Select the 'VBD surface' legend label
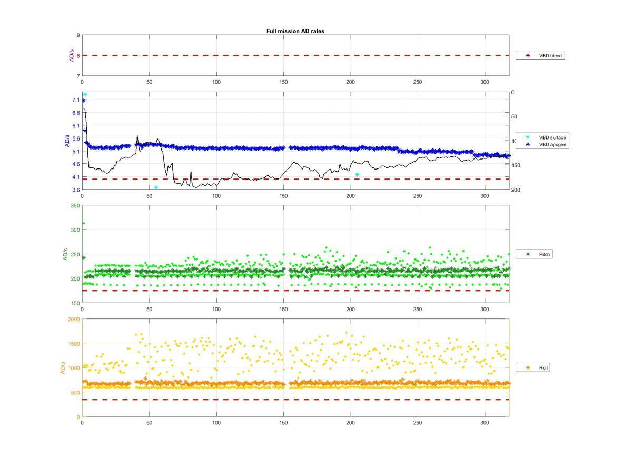 coord(552,137)
